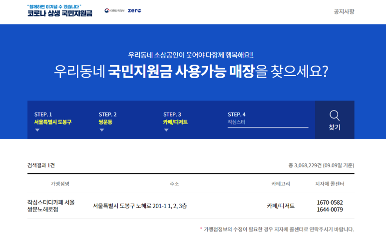Click the 가맹점명 column header
The width and height of the screenshot is (386, 244).
point(60,184)
